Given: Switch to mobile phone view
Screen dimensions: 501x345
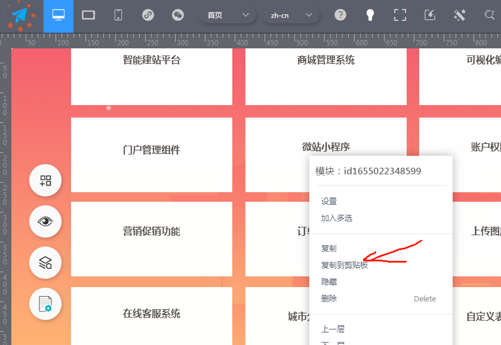Looking at the screenshot, I should [118, 16].
